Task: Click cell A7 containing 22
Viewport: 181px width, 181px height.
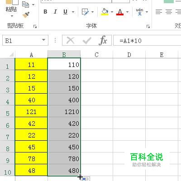Action: [x=31, y=135]
